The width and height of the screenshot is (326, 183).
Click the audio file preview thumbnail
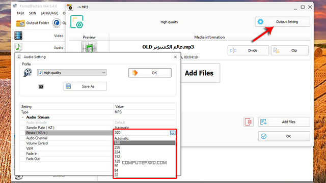click(x=89, y=47)
